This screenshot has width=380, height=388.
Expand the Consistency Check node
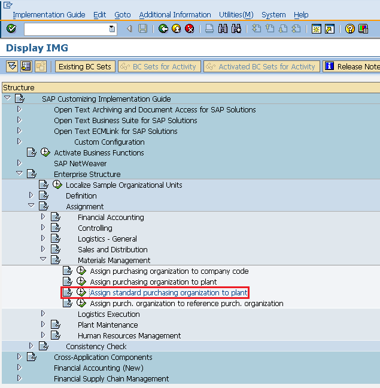pyautogui.click(x=31, y=346)
